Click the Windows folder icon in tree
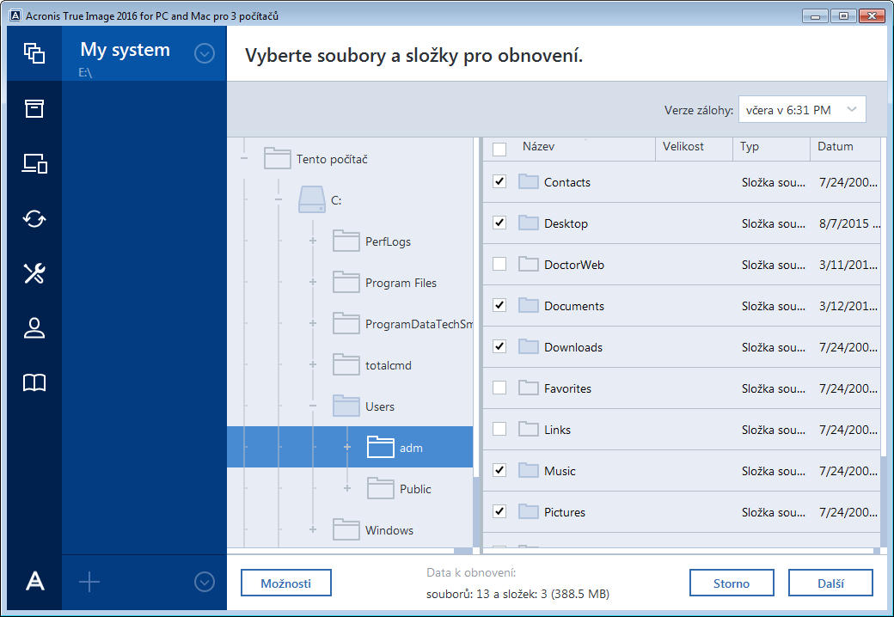894x617 pixels. coord(346,529)
